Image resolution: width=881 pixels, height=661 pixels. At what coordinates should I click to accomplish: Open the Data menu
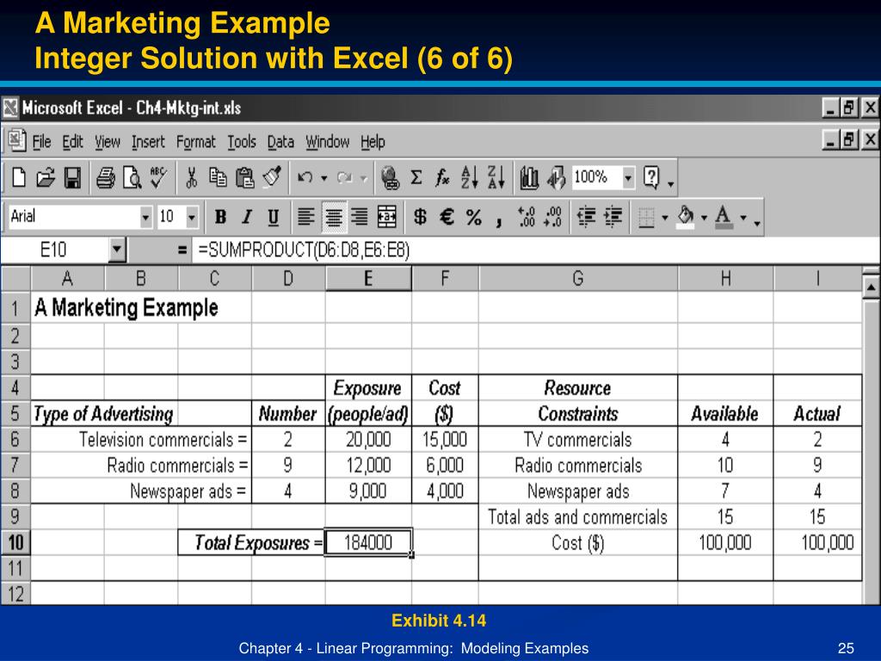coord(280,142)
